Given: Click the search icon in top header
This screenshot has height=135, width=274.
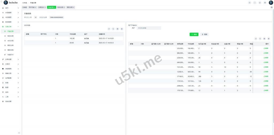Looking at the screenshot, I should point(250,3).
